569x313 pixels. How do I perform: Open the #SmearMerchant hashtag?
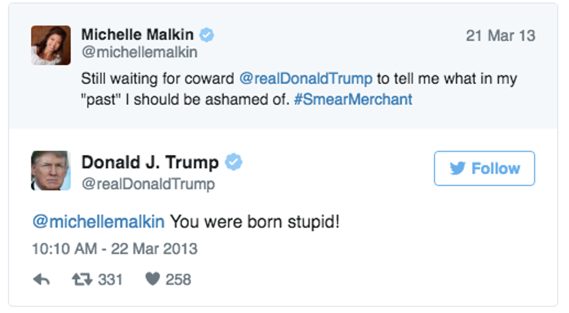tap(353, 99)
